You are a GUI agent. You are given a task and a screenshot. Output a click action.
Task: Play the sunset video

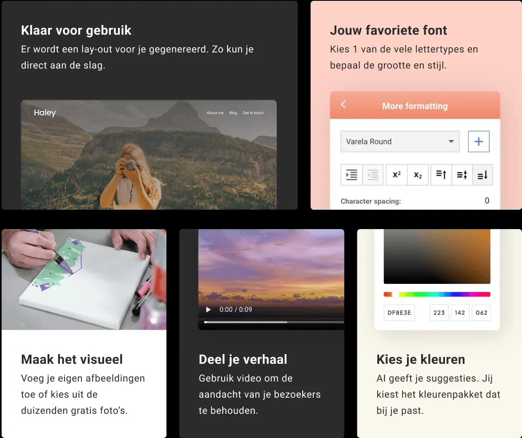click(x=209, y=310)
